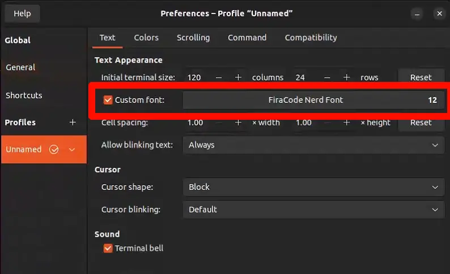Add a new profile with plus icon
The width and height of the screenshot is (450, 274).
73,123
